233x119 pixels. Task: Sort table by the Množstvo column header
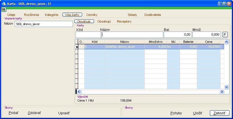pos(155,42)
